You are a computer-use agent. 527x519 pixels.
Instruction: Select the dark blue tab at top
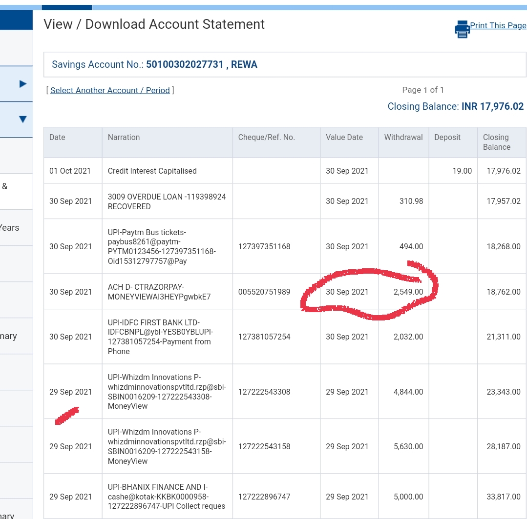[x=67, y=7]
